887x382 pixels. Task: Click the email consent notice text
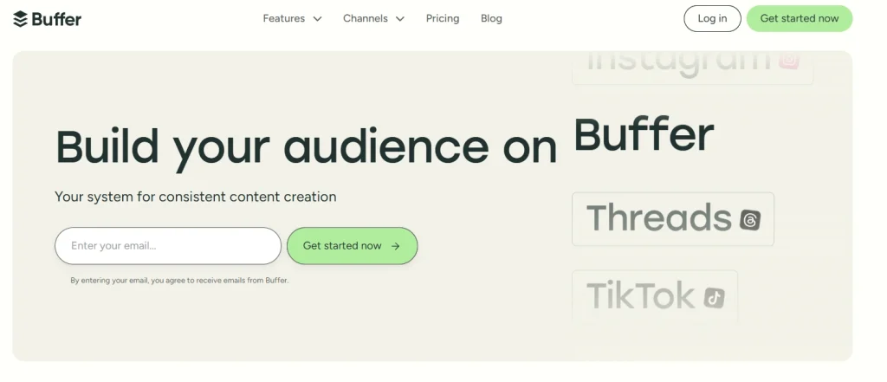179,280
